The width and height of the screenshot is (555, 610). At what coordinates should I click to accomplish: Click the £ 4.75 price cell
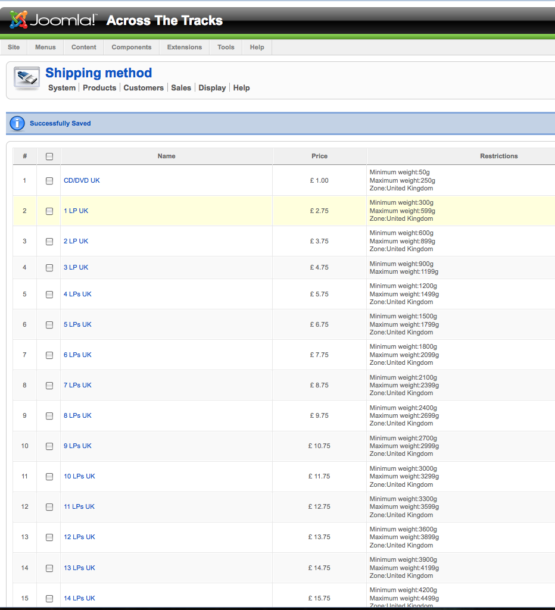(319, 267)
